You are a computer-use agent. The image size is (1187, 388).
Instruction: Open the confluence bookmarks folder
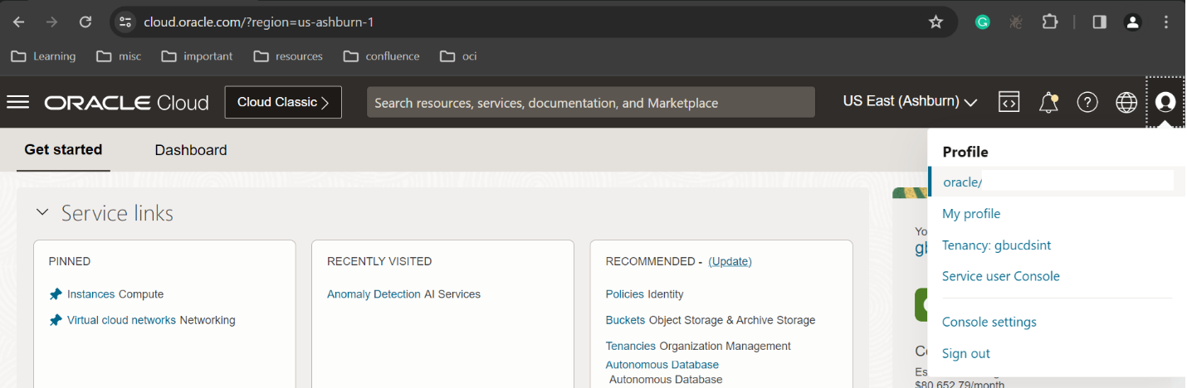coord(382,56)
